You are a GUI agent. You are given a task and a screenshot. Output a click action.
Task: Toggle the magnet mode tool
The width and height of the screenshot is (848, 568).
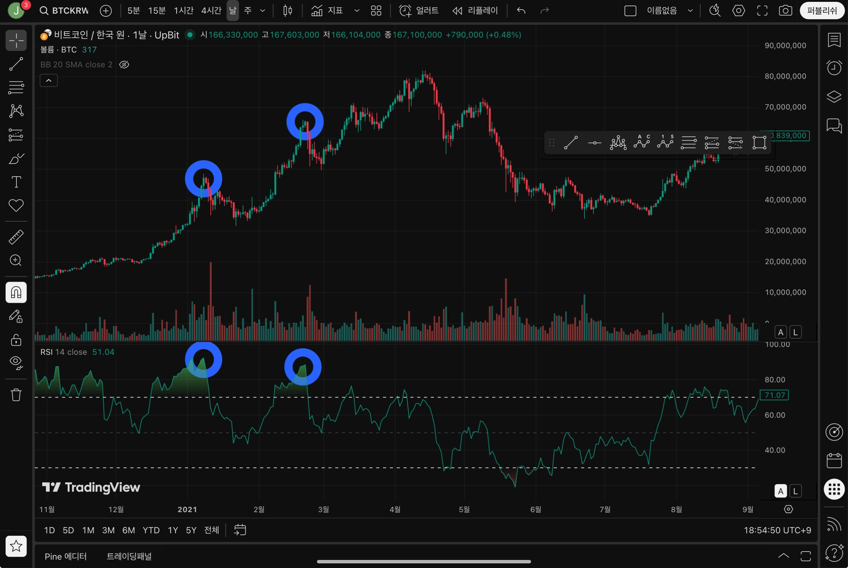[x=16, y=292]
